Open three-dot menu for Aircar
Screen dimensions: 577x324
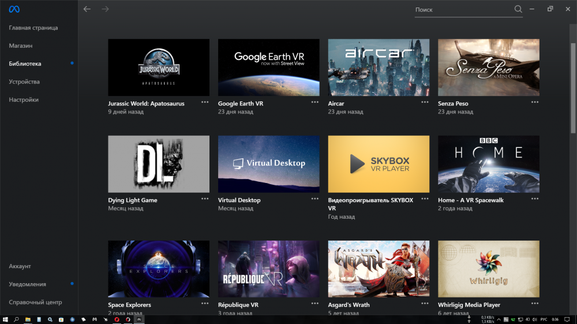[x=425, y=102]
